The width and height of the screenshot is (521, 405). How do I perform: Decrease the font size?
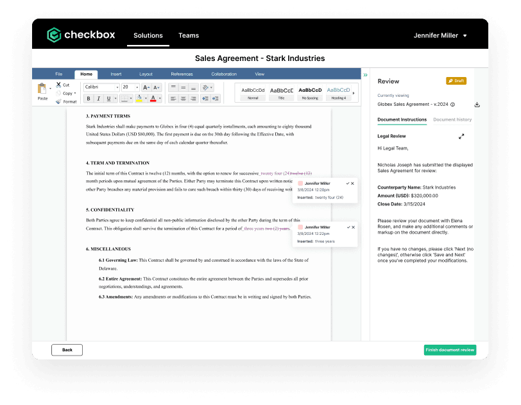tap(157, 87)
